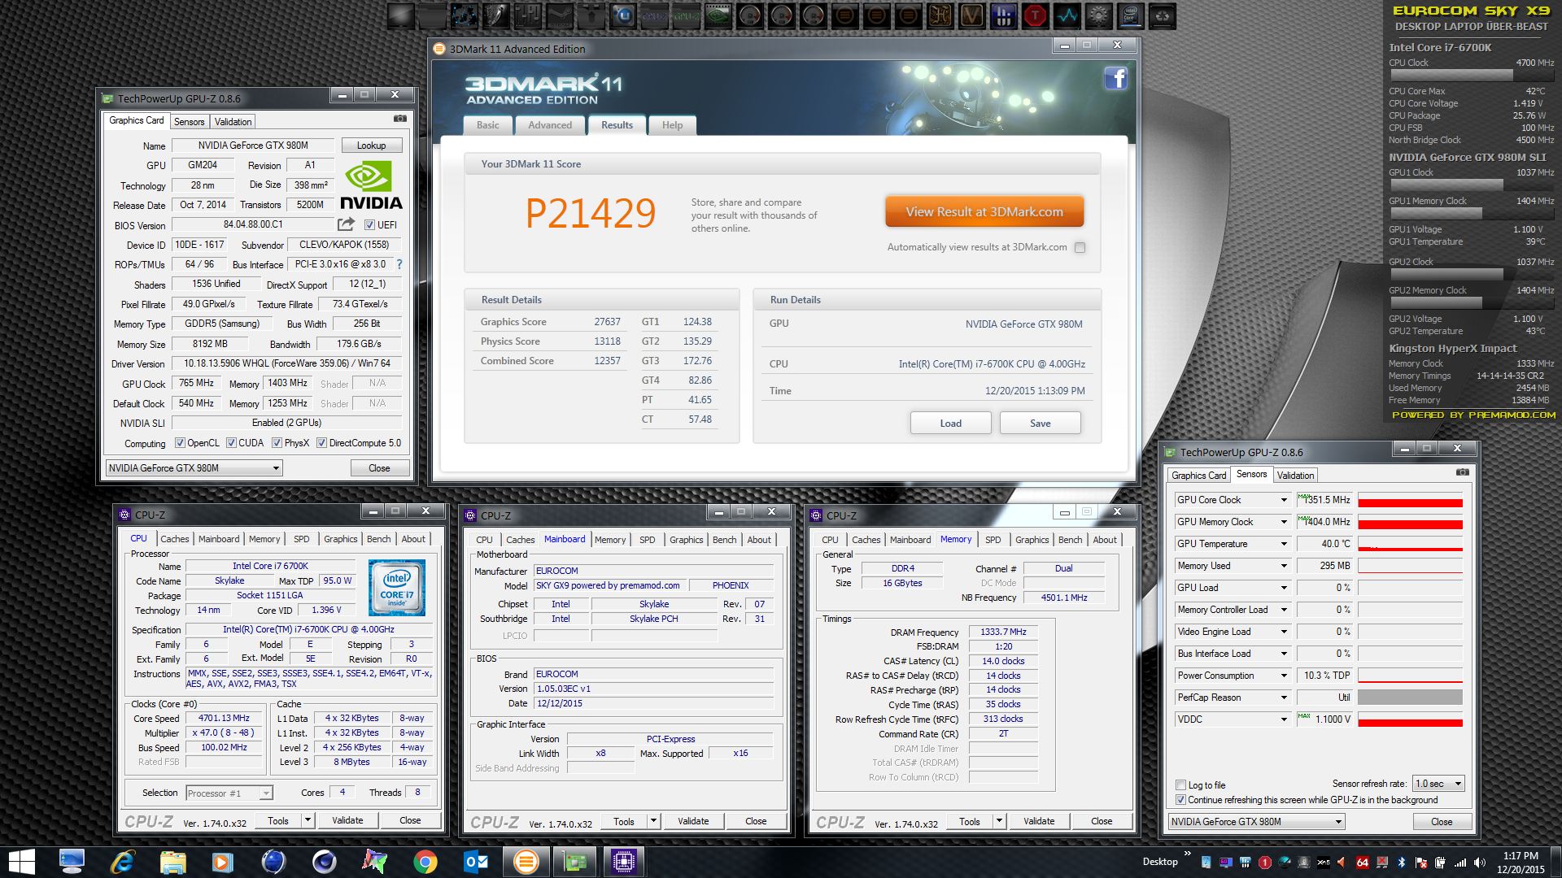1562x878 pixels.
Task: Click the Bus Interface question mark icon
Action: [399, 264]
